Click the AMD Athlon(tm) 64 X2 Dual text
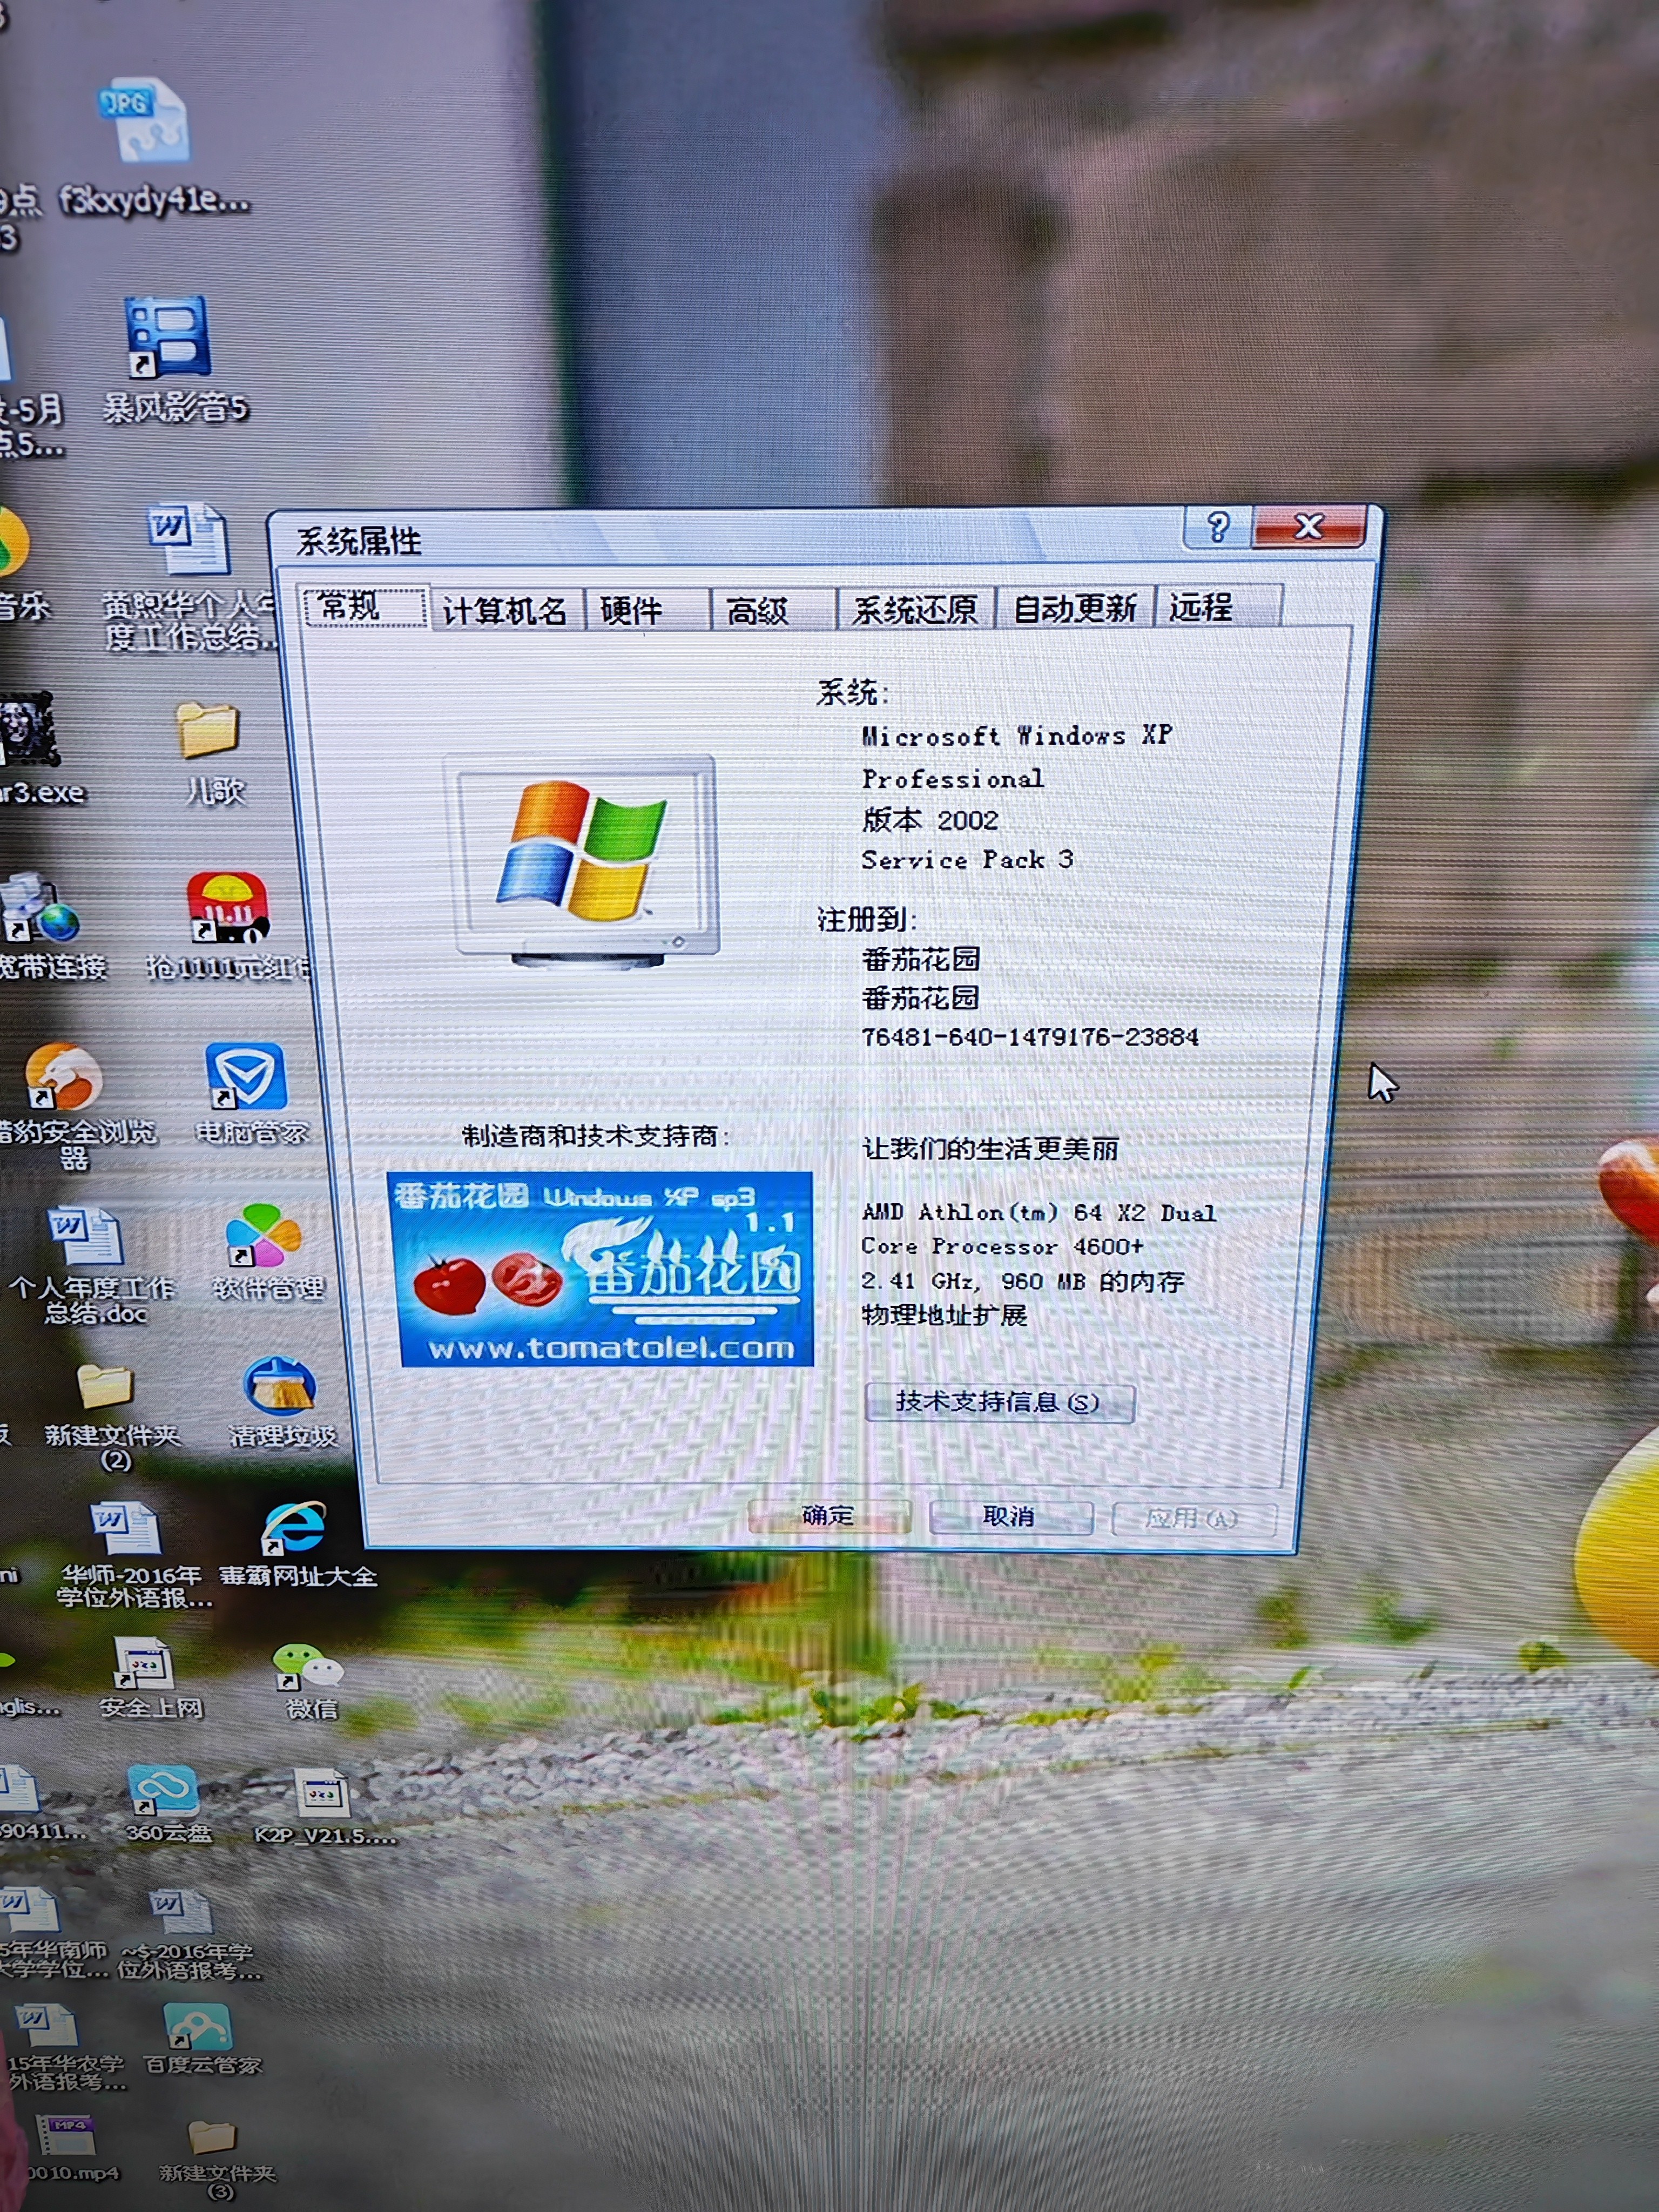 pyautogui.click(x=1039, y=1212)
